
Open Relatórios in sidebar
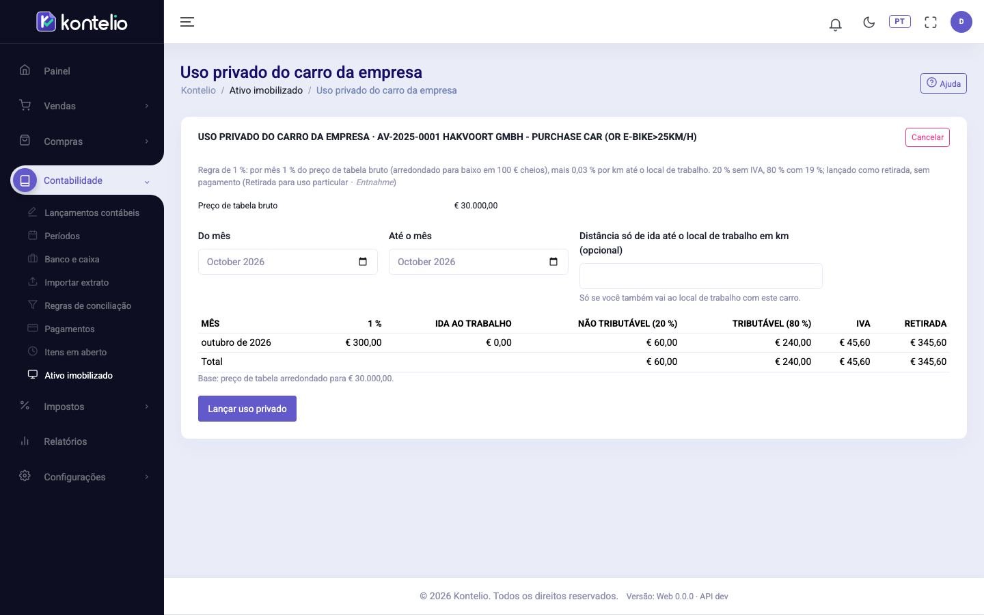click(x=66, y=441)
